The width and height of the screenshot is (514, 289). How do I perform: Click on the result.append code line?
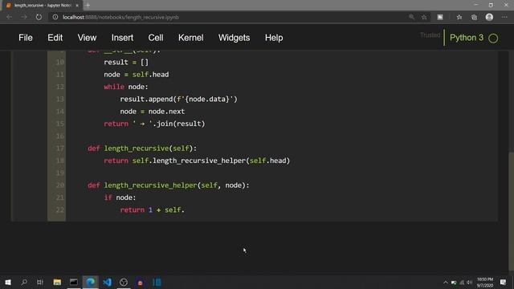(178, 100)
